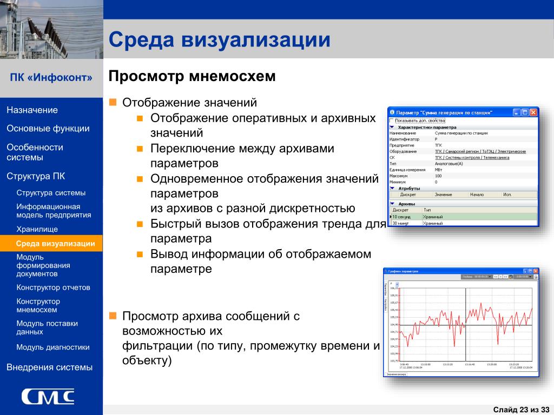Viewport: 554px width, 415px height.
Task: Minimize the График параметров window
Action: click(525, 271)
